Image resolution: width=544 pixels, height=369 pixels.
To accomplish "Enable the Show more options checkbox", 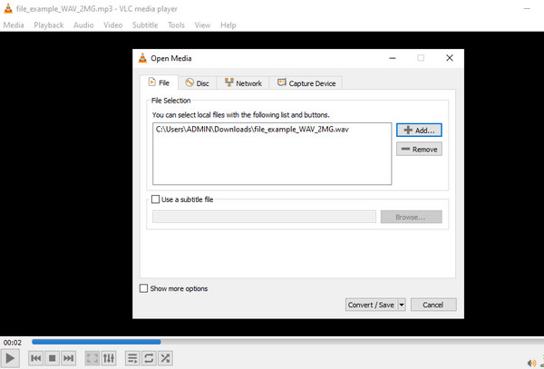I will (x=143, y=288).
